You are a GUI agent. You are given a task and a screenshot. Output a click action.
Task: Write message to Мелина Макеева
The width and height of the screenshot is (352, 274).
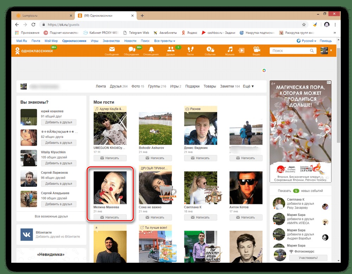[110, 217]
